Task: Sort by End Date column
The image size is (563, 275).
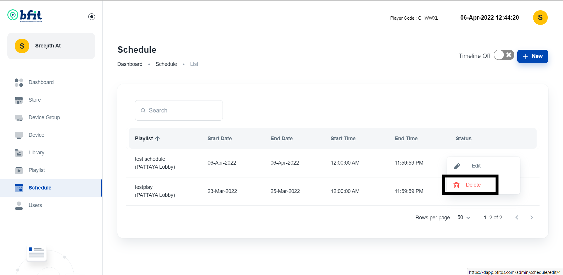Action: [281, 139]
